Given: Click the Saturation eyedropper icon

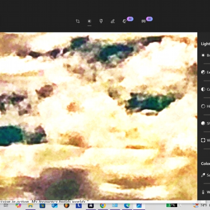Looking at the screenshot, I should click(x=203, y=175).
